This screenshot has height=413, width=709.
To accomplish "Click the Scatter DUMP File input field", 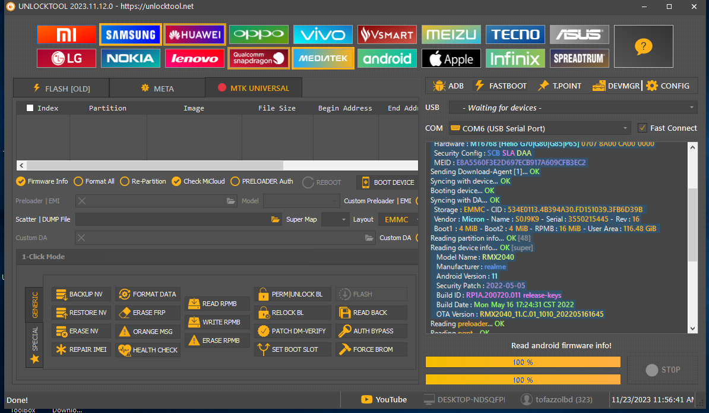I will (172, 219).
